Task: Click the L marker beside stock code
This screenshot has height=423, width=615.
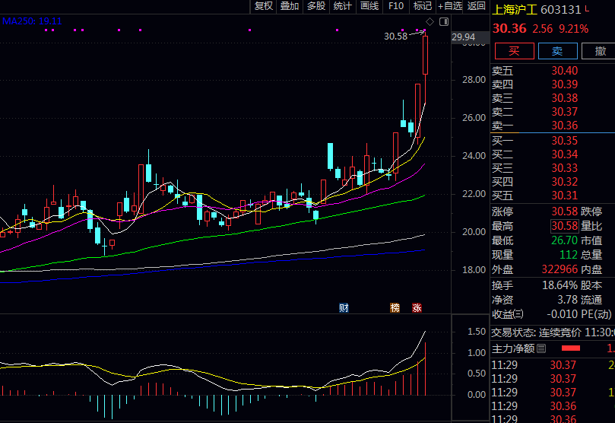Action: point(587,10)
